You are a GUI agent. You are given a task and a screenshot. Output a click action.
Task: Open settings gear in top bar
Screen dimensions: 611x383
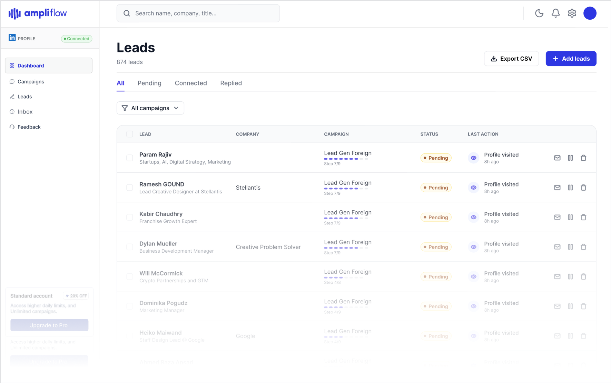tap(572, 13)
